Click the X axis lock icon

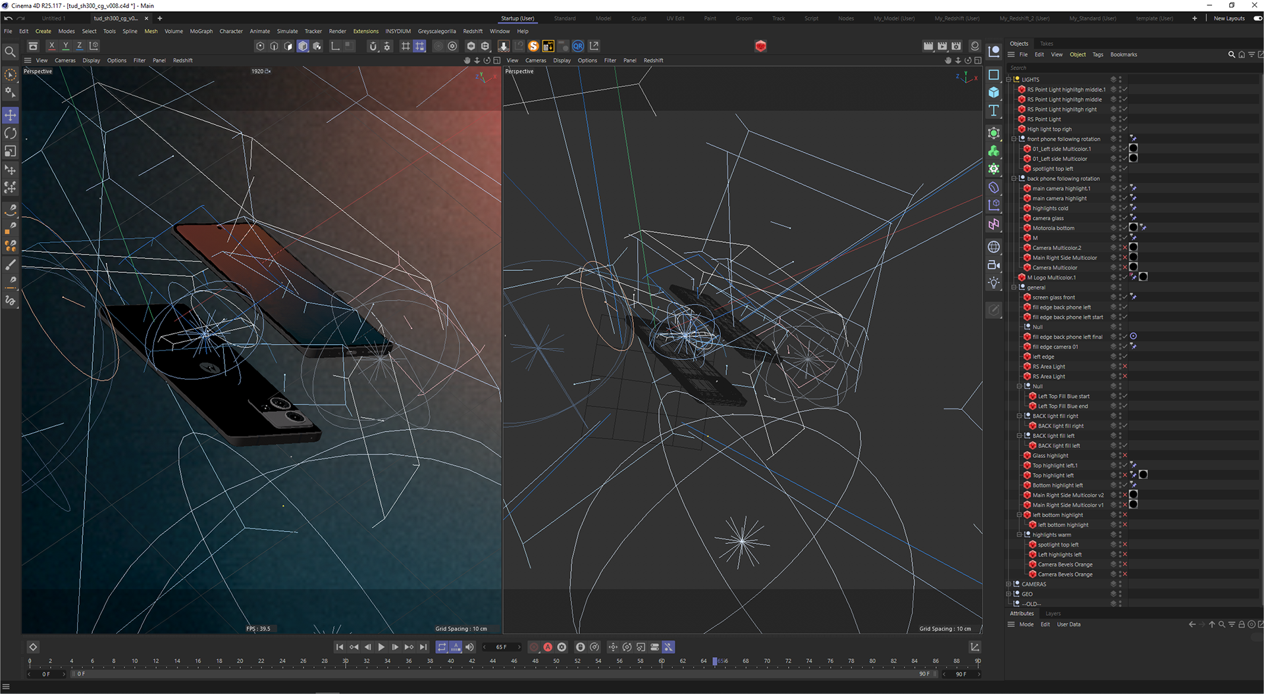(x=52, y=46)
